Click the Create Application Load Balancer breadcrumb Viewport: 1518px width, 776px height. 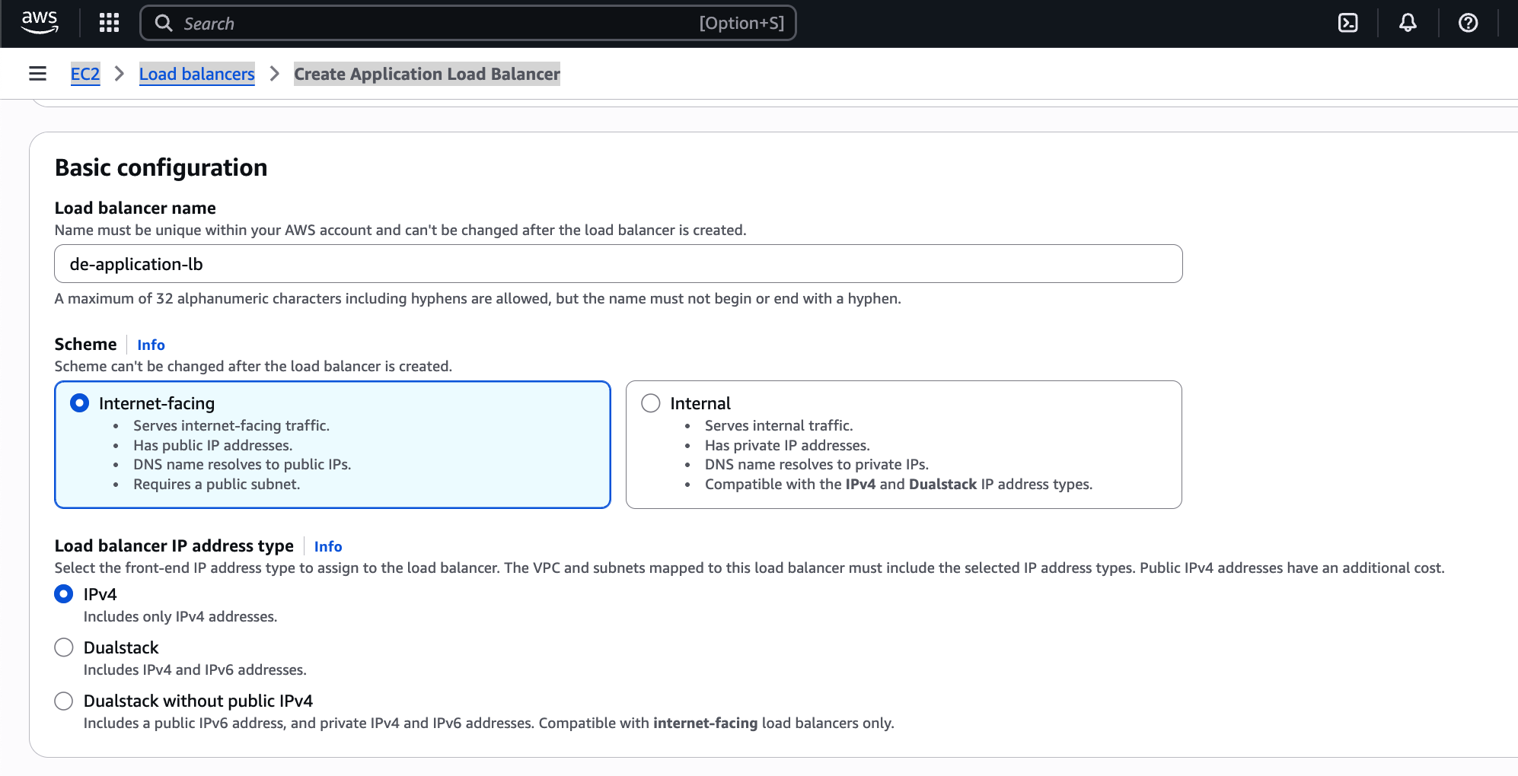[x=426, y=74]
